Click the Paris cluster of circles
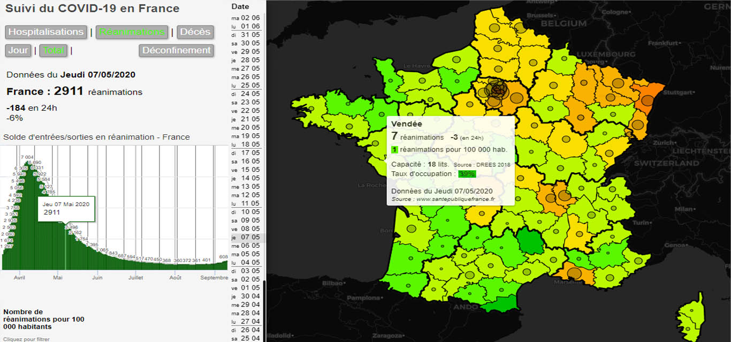Image resolution: width=731 pixels, height=342 pixels. pos(497,90)
